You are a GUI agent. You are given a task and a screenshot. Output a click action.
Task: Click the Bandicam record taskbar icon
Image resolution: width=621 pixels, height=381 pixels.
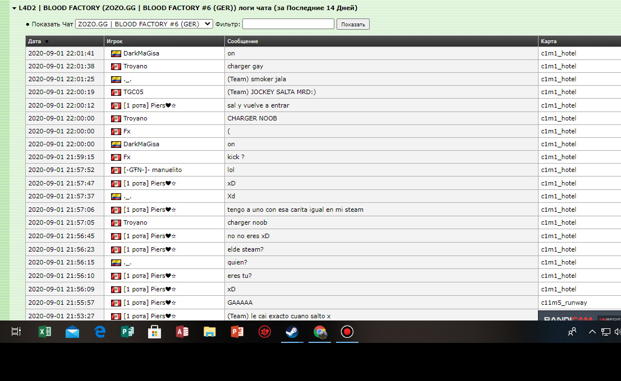click(x=347, y=332)
